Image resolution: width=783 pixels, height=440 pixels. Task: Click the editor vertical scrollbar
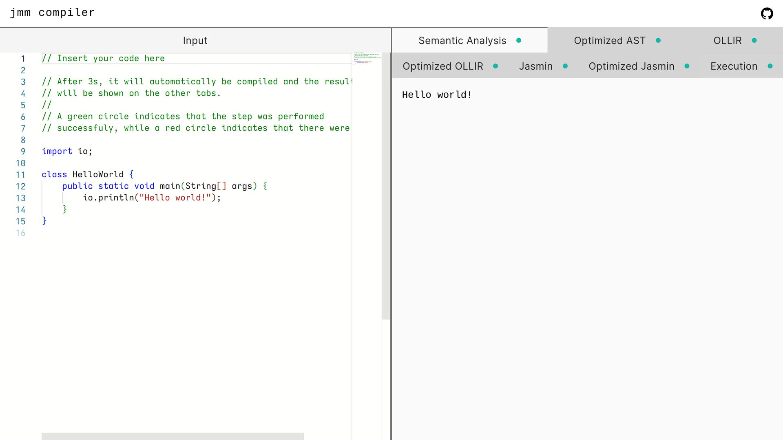pos(386,186)
